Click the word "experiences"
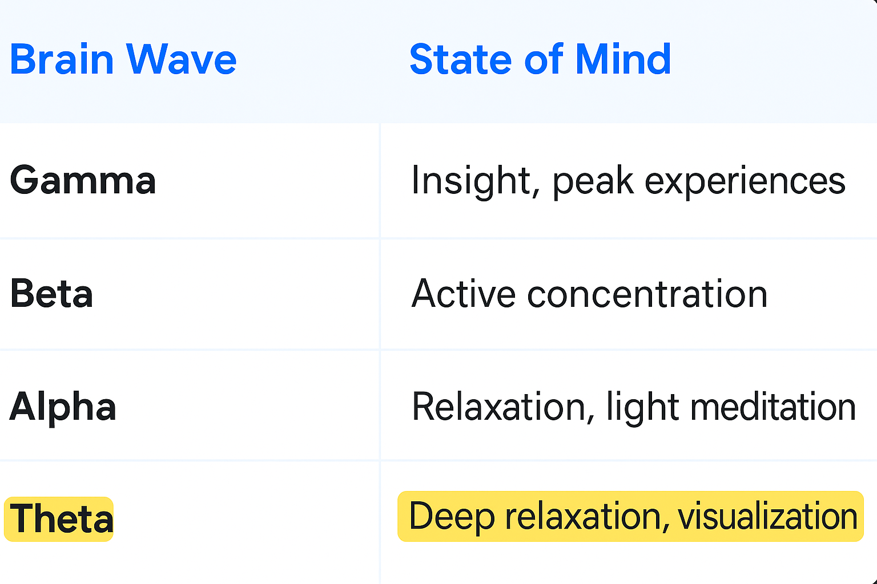This screenshot has width=877, height=584. pos(745,181)
